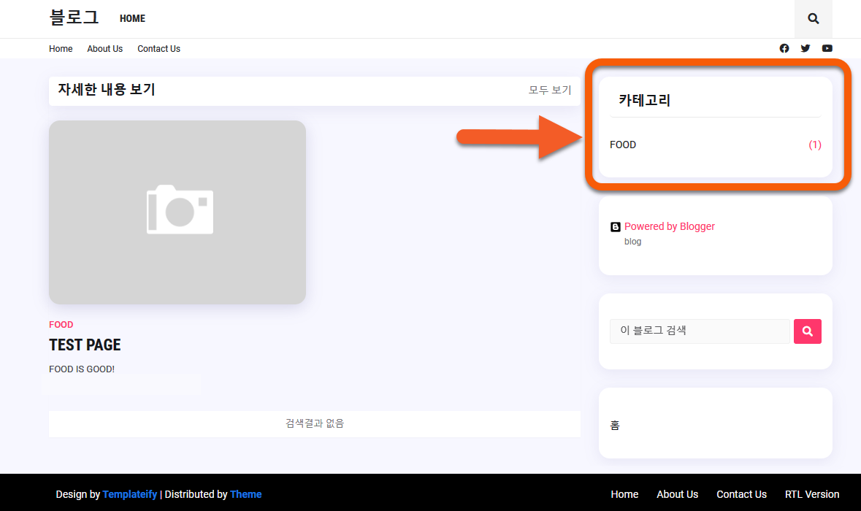Click the pink FOOD tag above the post title

pyautogui.click(x=61, y=324)
